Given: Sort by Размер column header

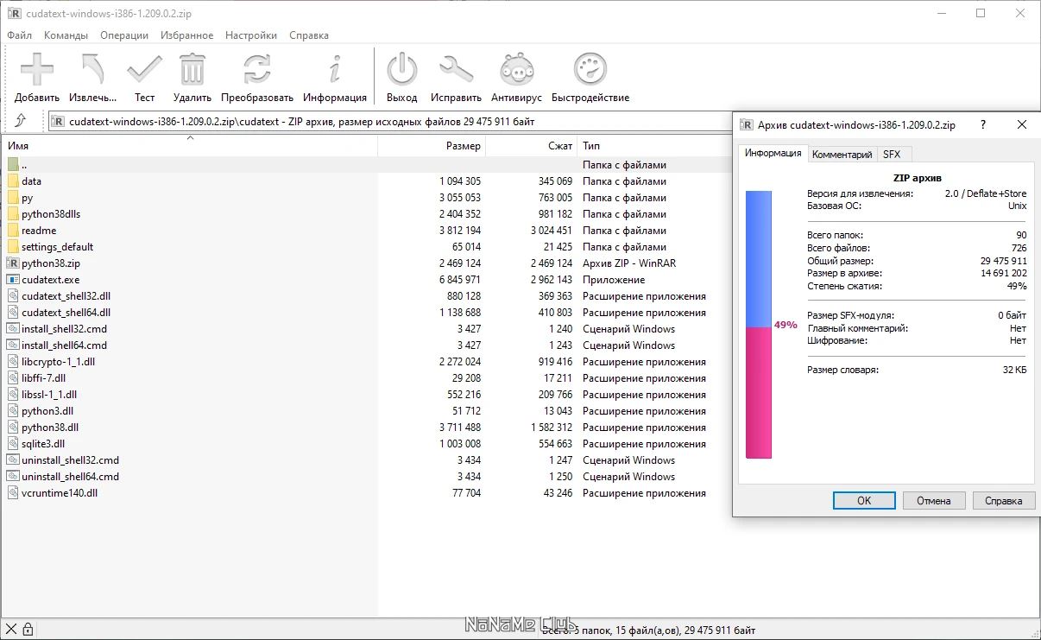Looking at the screenshot, I should (432, 146).
